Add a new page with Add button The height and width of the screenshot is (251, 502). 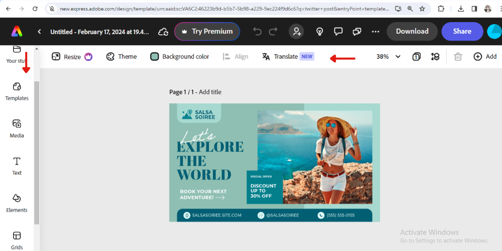coord(485,57)
